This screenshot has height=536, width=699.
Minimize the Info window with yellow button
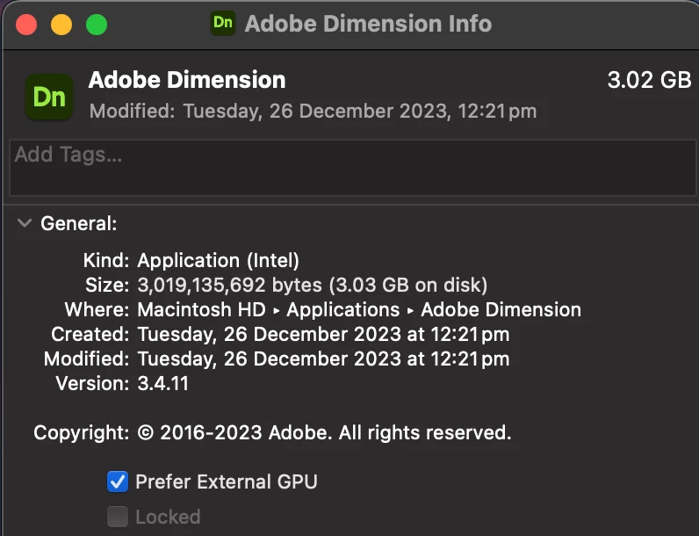pos(61,24)
